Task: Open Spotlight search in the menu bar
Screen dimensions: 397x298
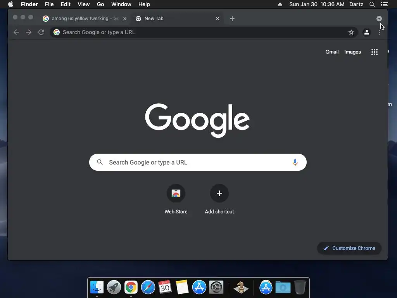Action: 372,4
